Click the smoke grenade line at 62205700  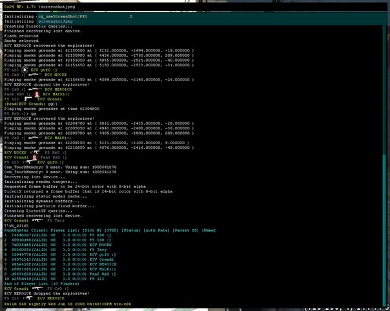tap(99, 133)
